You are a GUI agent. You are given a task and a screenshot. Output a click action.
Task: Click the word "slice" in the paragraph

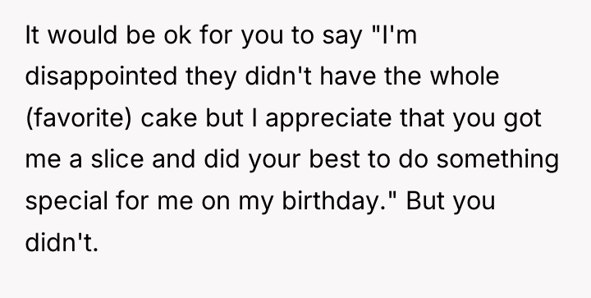pos(117,159)
